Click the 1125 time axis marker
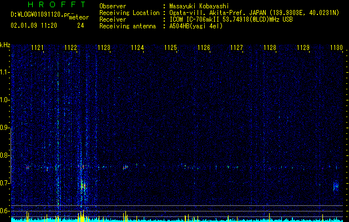This screenshot has width=349, height=222. [170, 47]
